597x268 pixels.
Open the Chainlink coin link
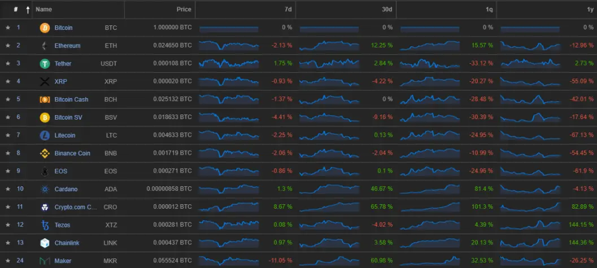pyautogui.click(x=67, y=243)
